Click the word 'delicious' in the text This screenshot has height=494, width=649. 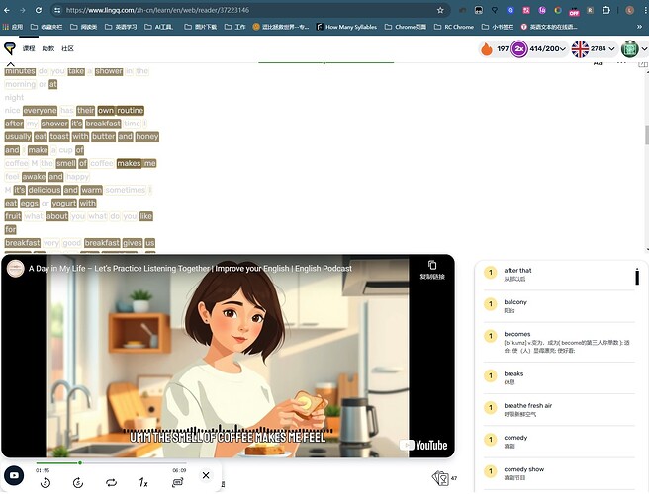(45, 190)
